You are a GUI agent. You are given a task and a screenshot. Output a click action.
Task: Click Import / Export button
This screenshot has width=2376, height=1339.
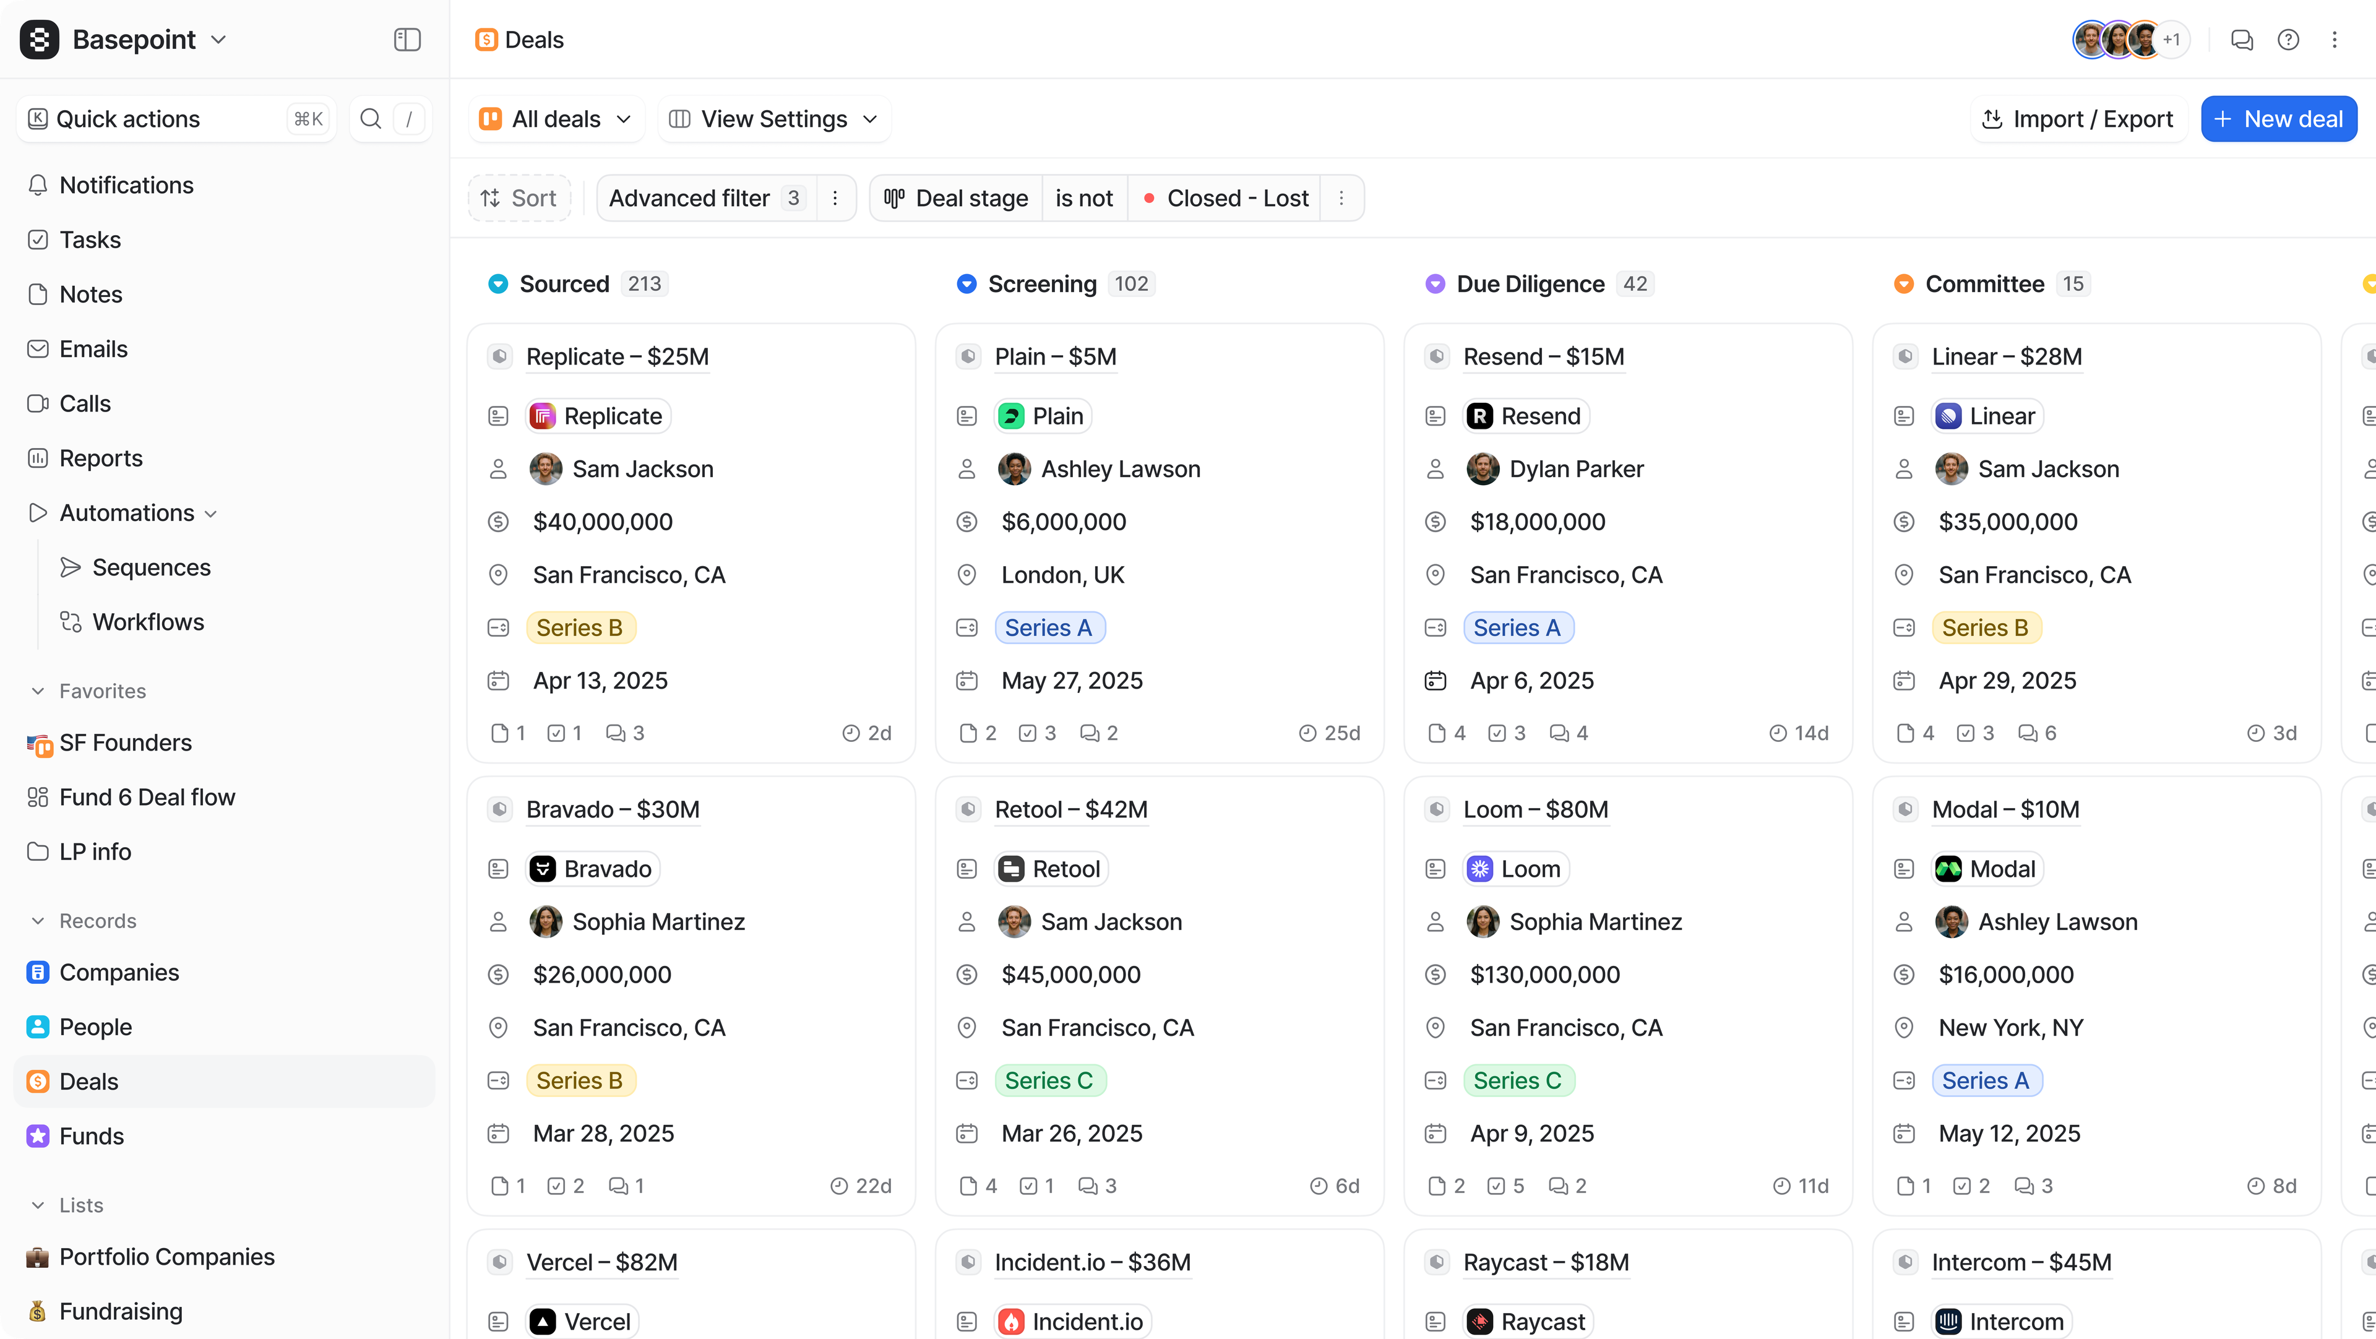click(2078, 119)
